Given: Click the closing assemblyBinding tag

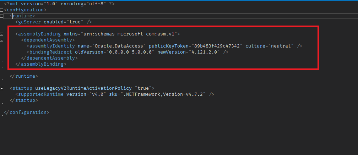Looking at the screenshot, I should pos(41,64).
